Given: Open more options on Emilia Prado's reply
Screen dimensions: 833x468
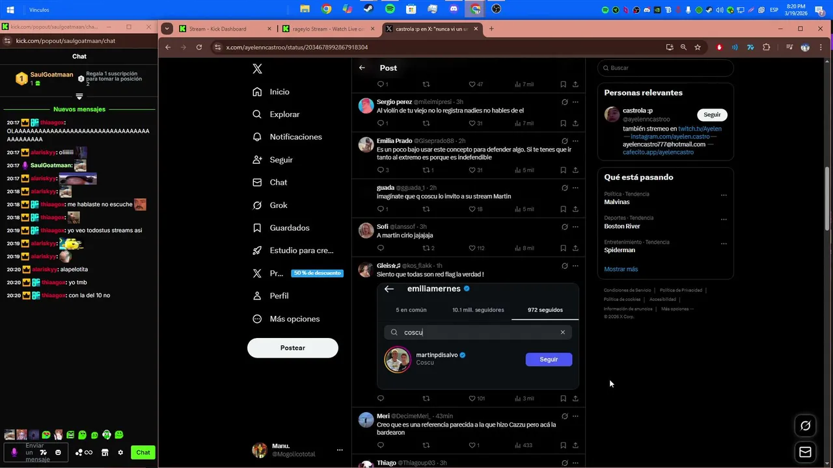Looking at the screenshot, I should click(575, 141).
